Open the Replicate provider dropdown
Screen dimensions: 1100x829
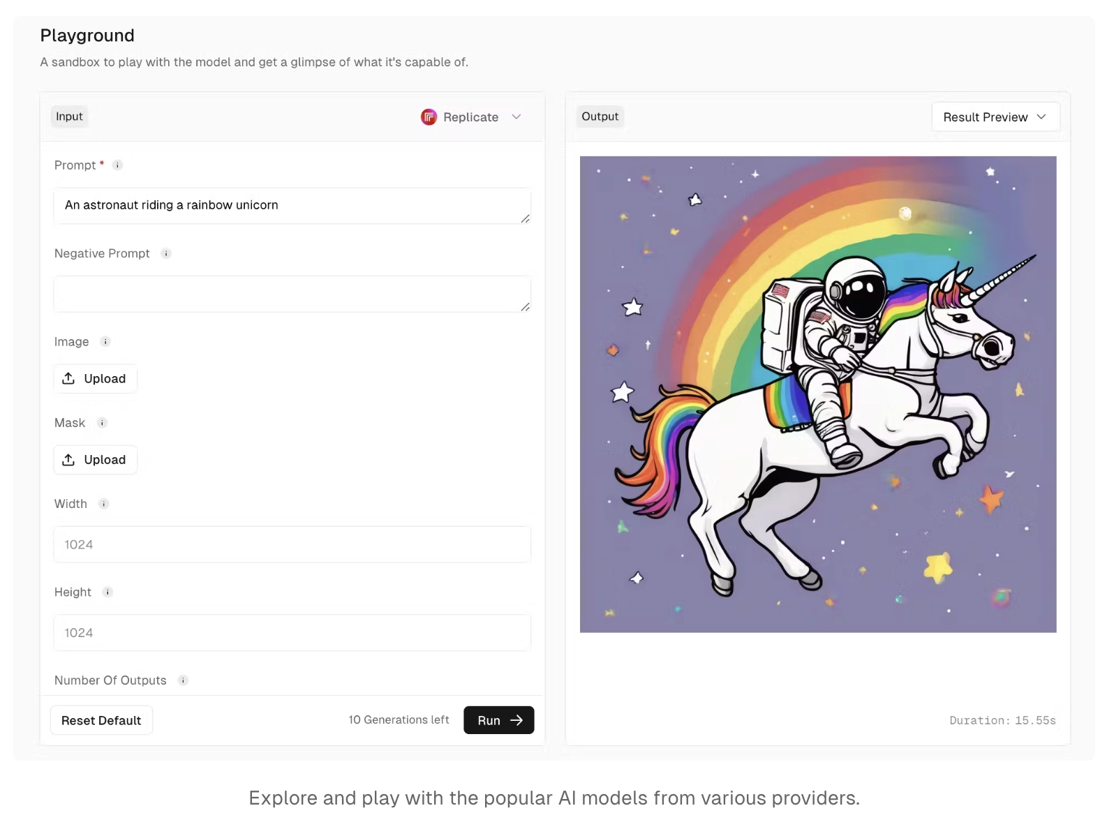click(x=471, y=117)
